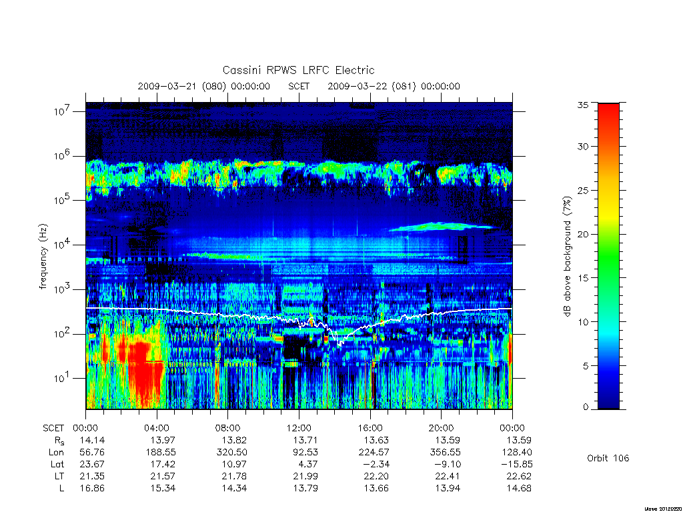Click the Lon value '320.50'

click(x=231, y=453)
